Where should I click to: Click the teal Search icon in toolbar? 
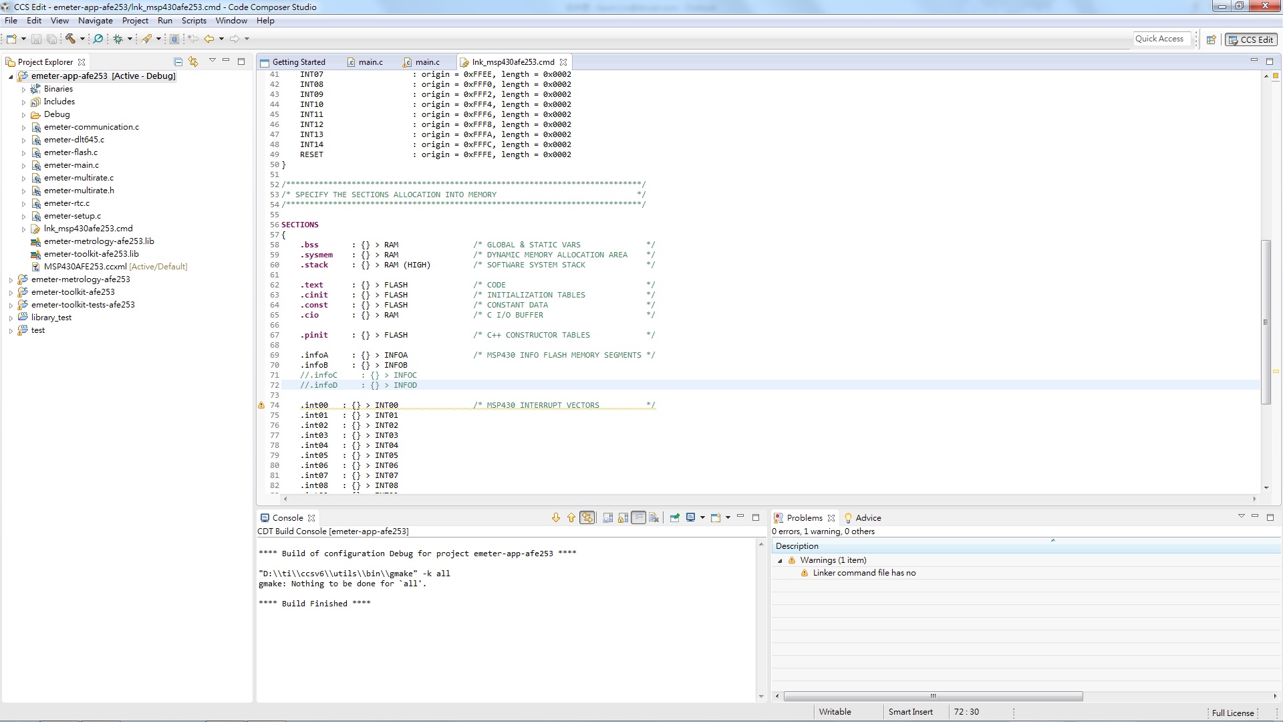click(98, 39)
